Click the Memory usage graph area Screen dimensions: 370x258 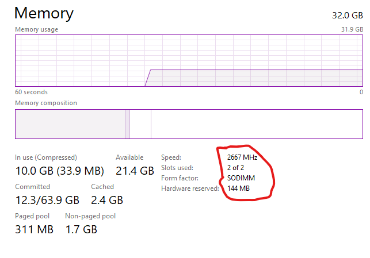click(189, 61)
